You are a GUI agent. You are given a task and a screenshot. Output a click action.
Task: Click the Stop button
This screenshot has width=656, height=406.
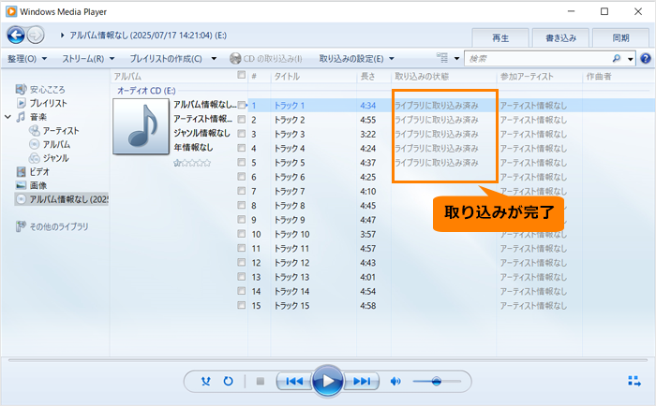(261, 381)
